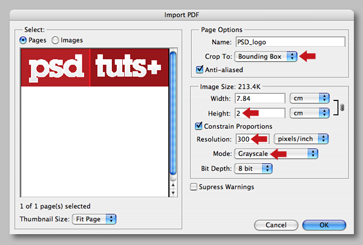Click the 'Image Size: 213.4K' label
This screenshot has width=363, height=245.
pos(230,87)
